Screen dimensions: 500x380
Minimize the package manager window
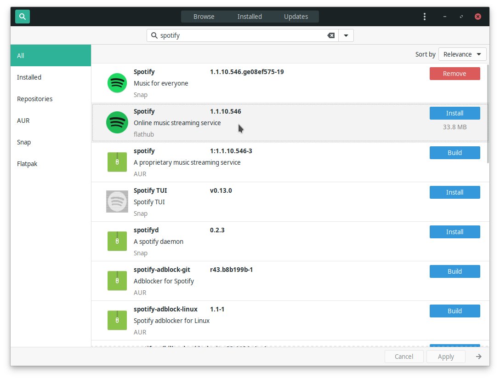pos(444,17)
